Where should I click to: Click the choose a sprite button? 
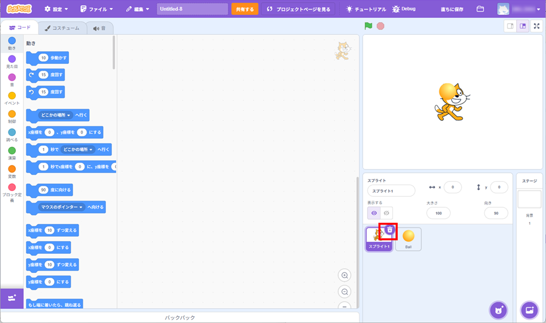(498, 309)
